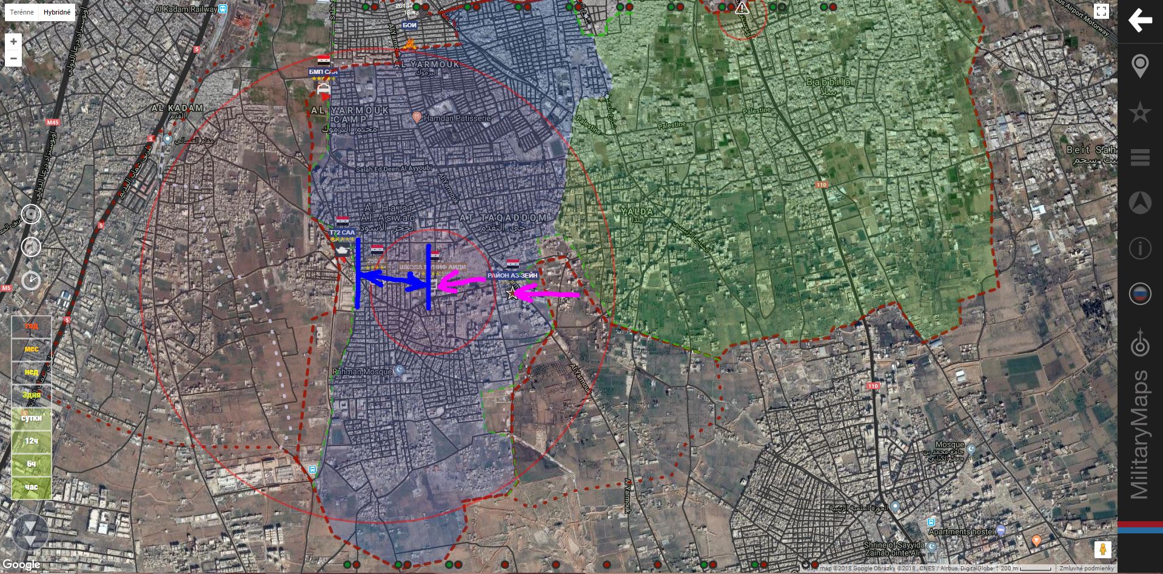1163x574 pixels.
Task: Select the '12ч' time filter
Action: coord(32,441)
